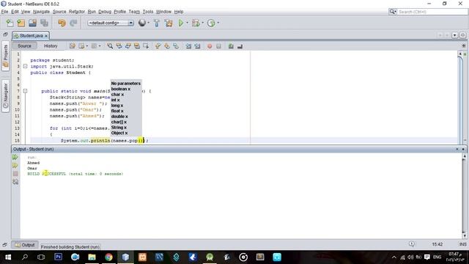This screenshot has height=264, width=469.
Task: Select the Output tab at bottom
Action: [25, 245]
